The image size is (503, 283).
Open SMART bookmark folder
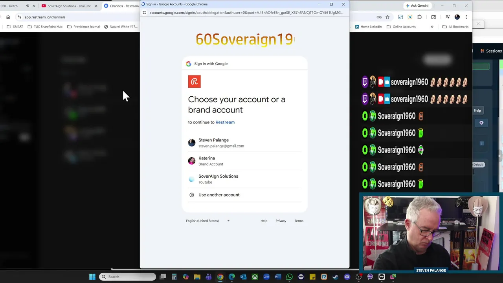15,27
